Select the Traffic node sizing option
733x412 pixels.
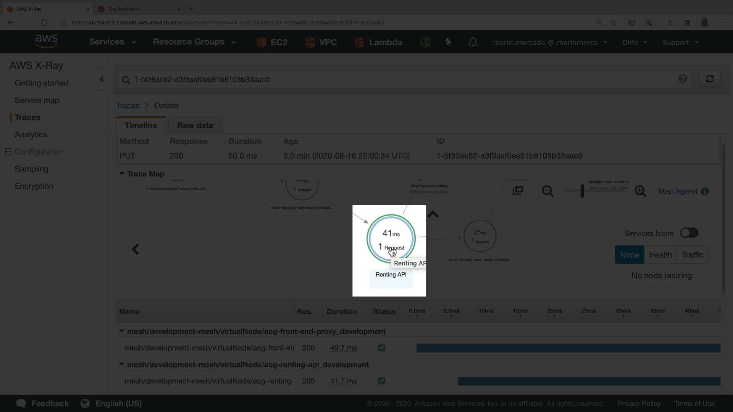tap(692, 255)
